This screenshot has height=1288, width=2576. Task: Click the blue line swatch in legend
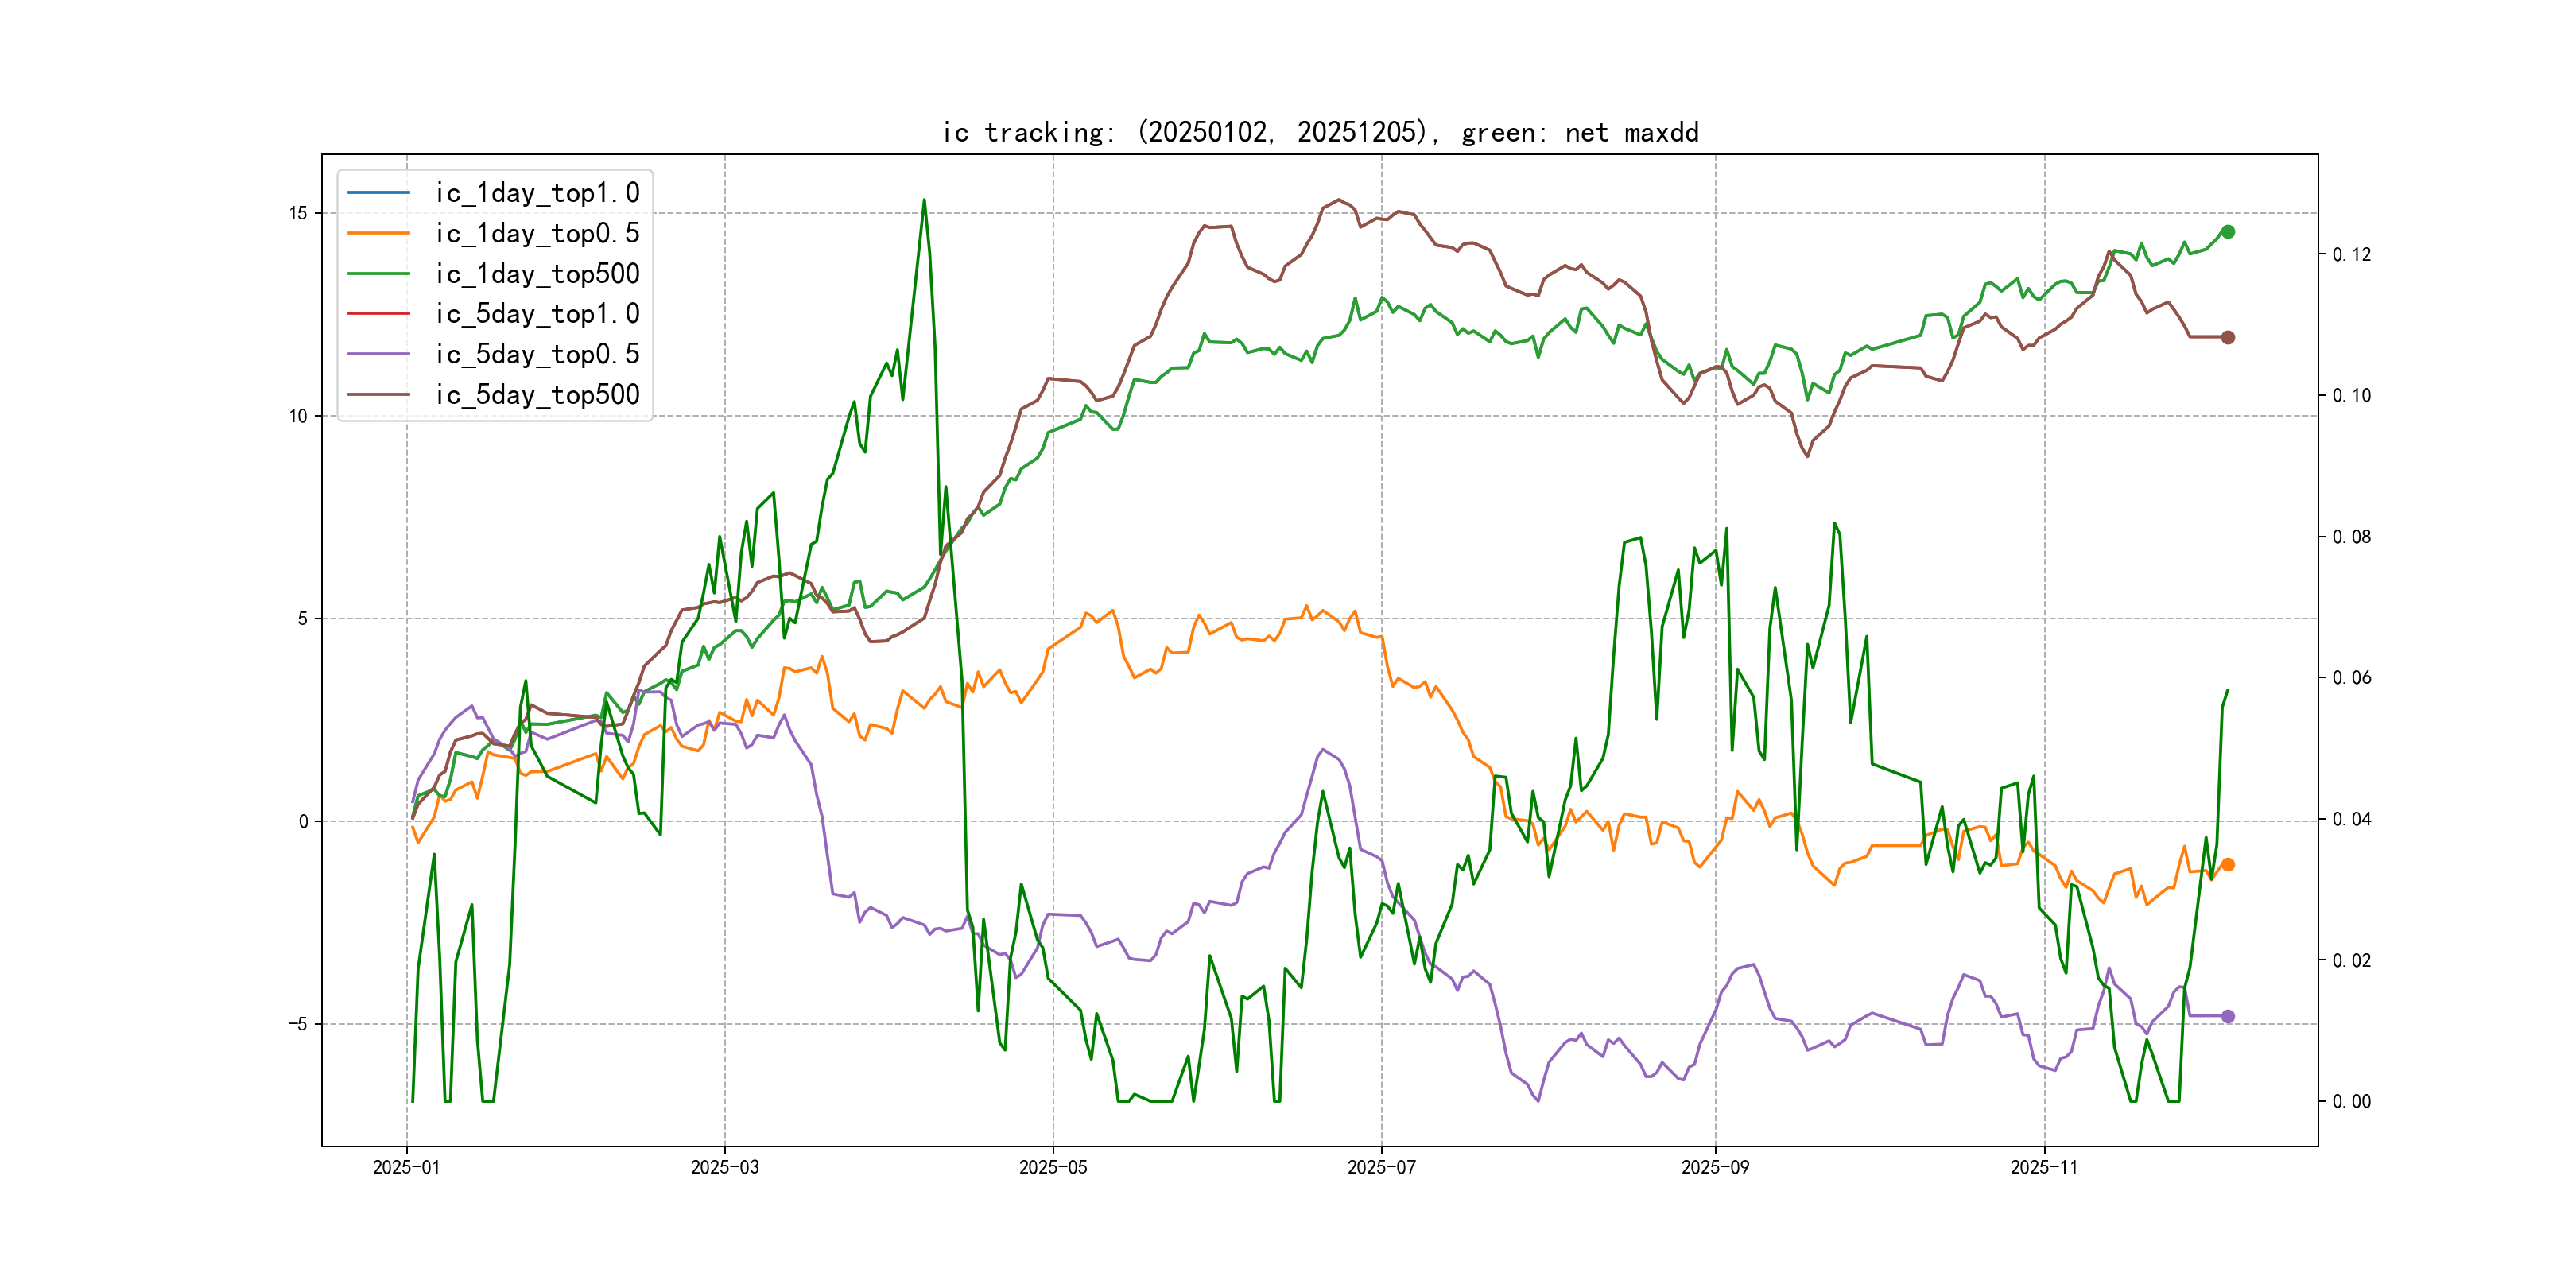[378, 192]
